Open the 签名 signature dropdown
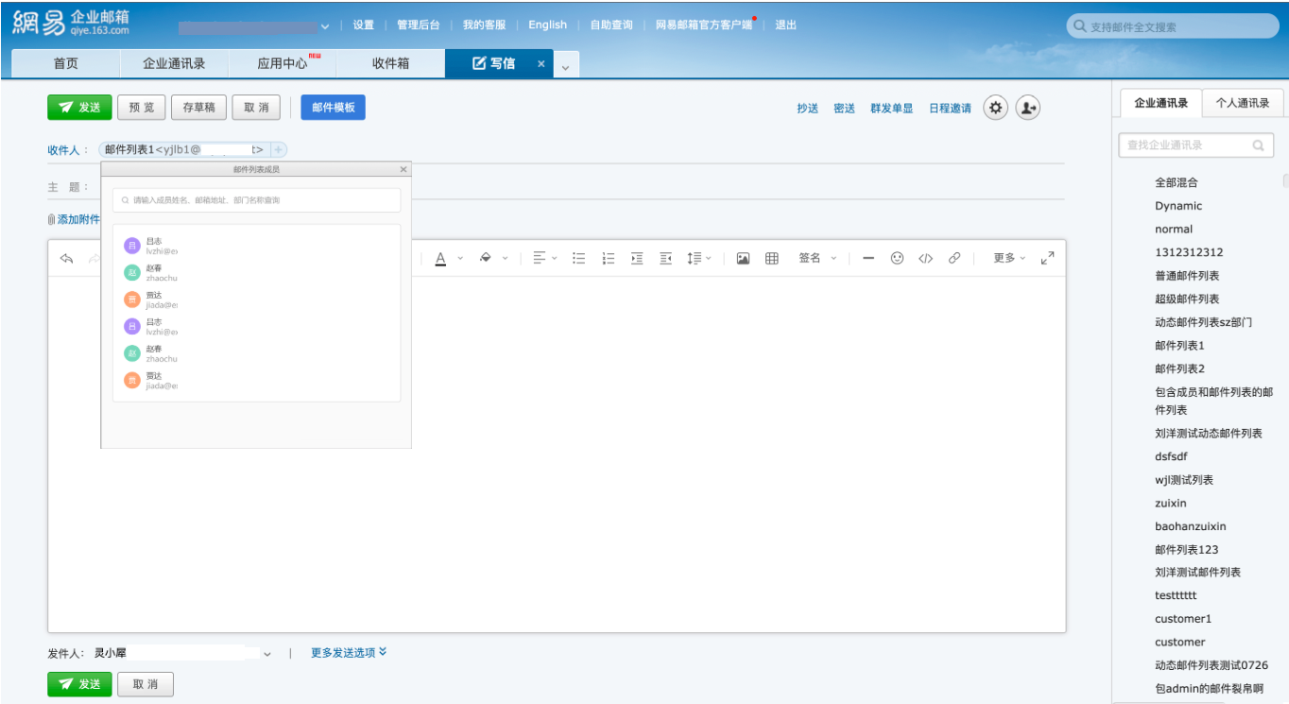The height and width of the screenshot is (704, 1289). pyautogui.click(x=817, y=258)
